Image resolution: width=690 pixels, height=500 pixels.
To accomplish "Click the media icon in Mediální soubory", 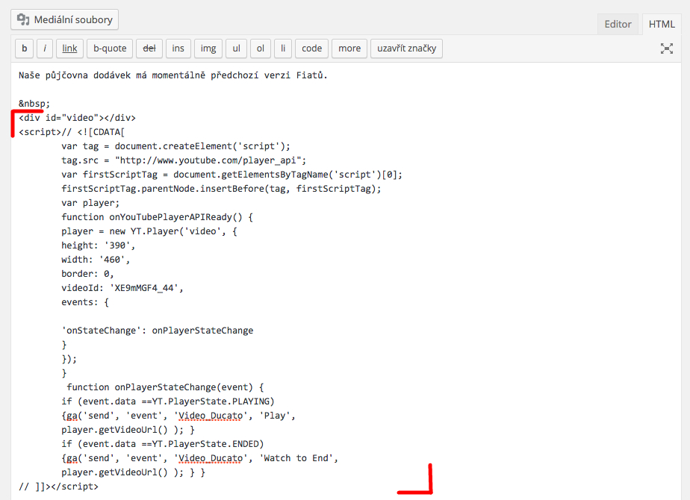I will point(23,19).
